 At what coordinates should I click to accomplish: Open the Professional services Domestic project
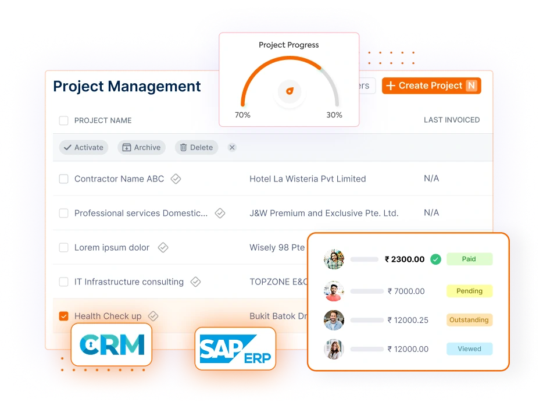point(141,213)
